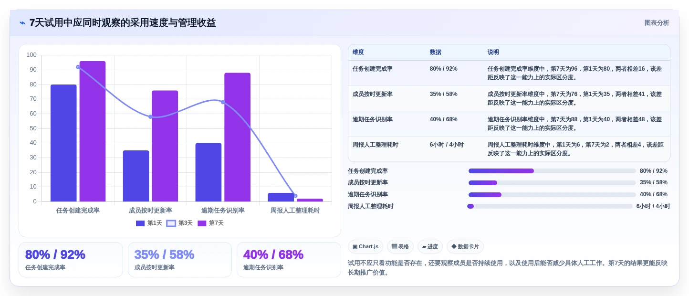The width and height of the screenshot is (689, 296).
Task: Click the 逾期任务识别率 table row label
Action: 373,119
